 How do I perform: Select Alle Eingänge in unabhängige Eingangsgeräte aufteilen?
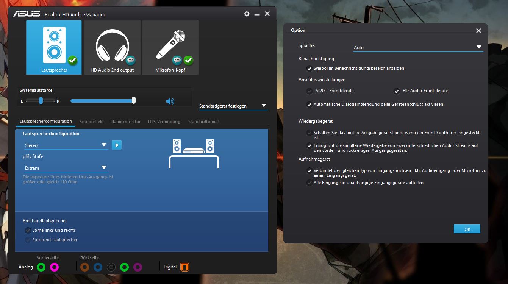(309, 183)
